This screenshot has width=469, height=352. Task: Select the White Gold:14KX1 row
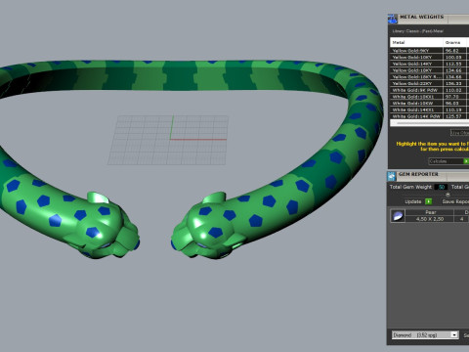click(429, 110)
